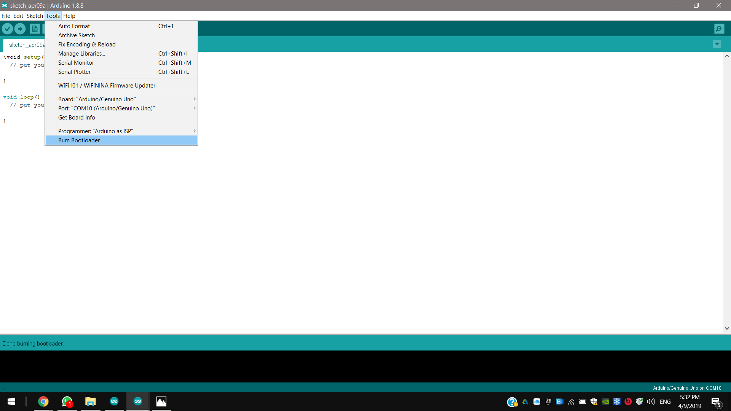Click the Verify checkmark toolbar icon

[7, 29]
